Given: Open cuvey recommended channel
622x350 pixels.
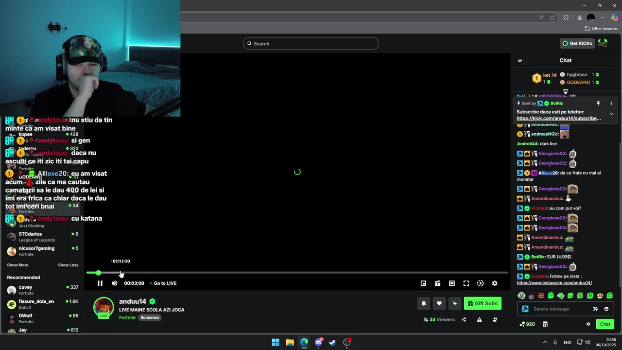Looking at the screenshot, I should [43, 290].
